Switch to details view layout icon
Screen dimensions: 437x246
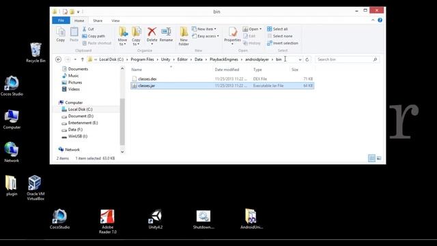tap(371, 158)
